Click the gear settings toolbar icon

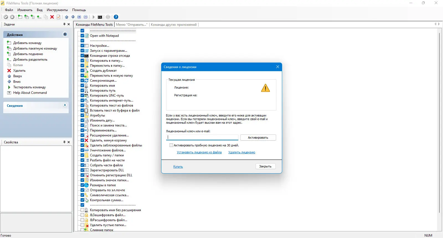(108, 17)
